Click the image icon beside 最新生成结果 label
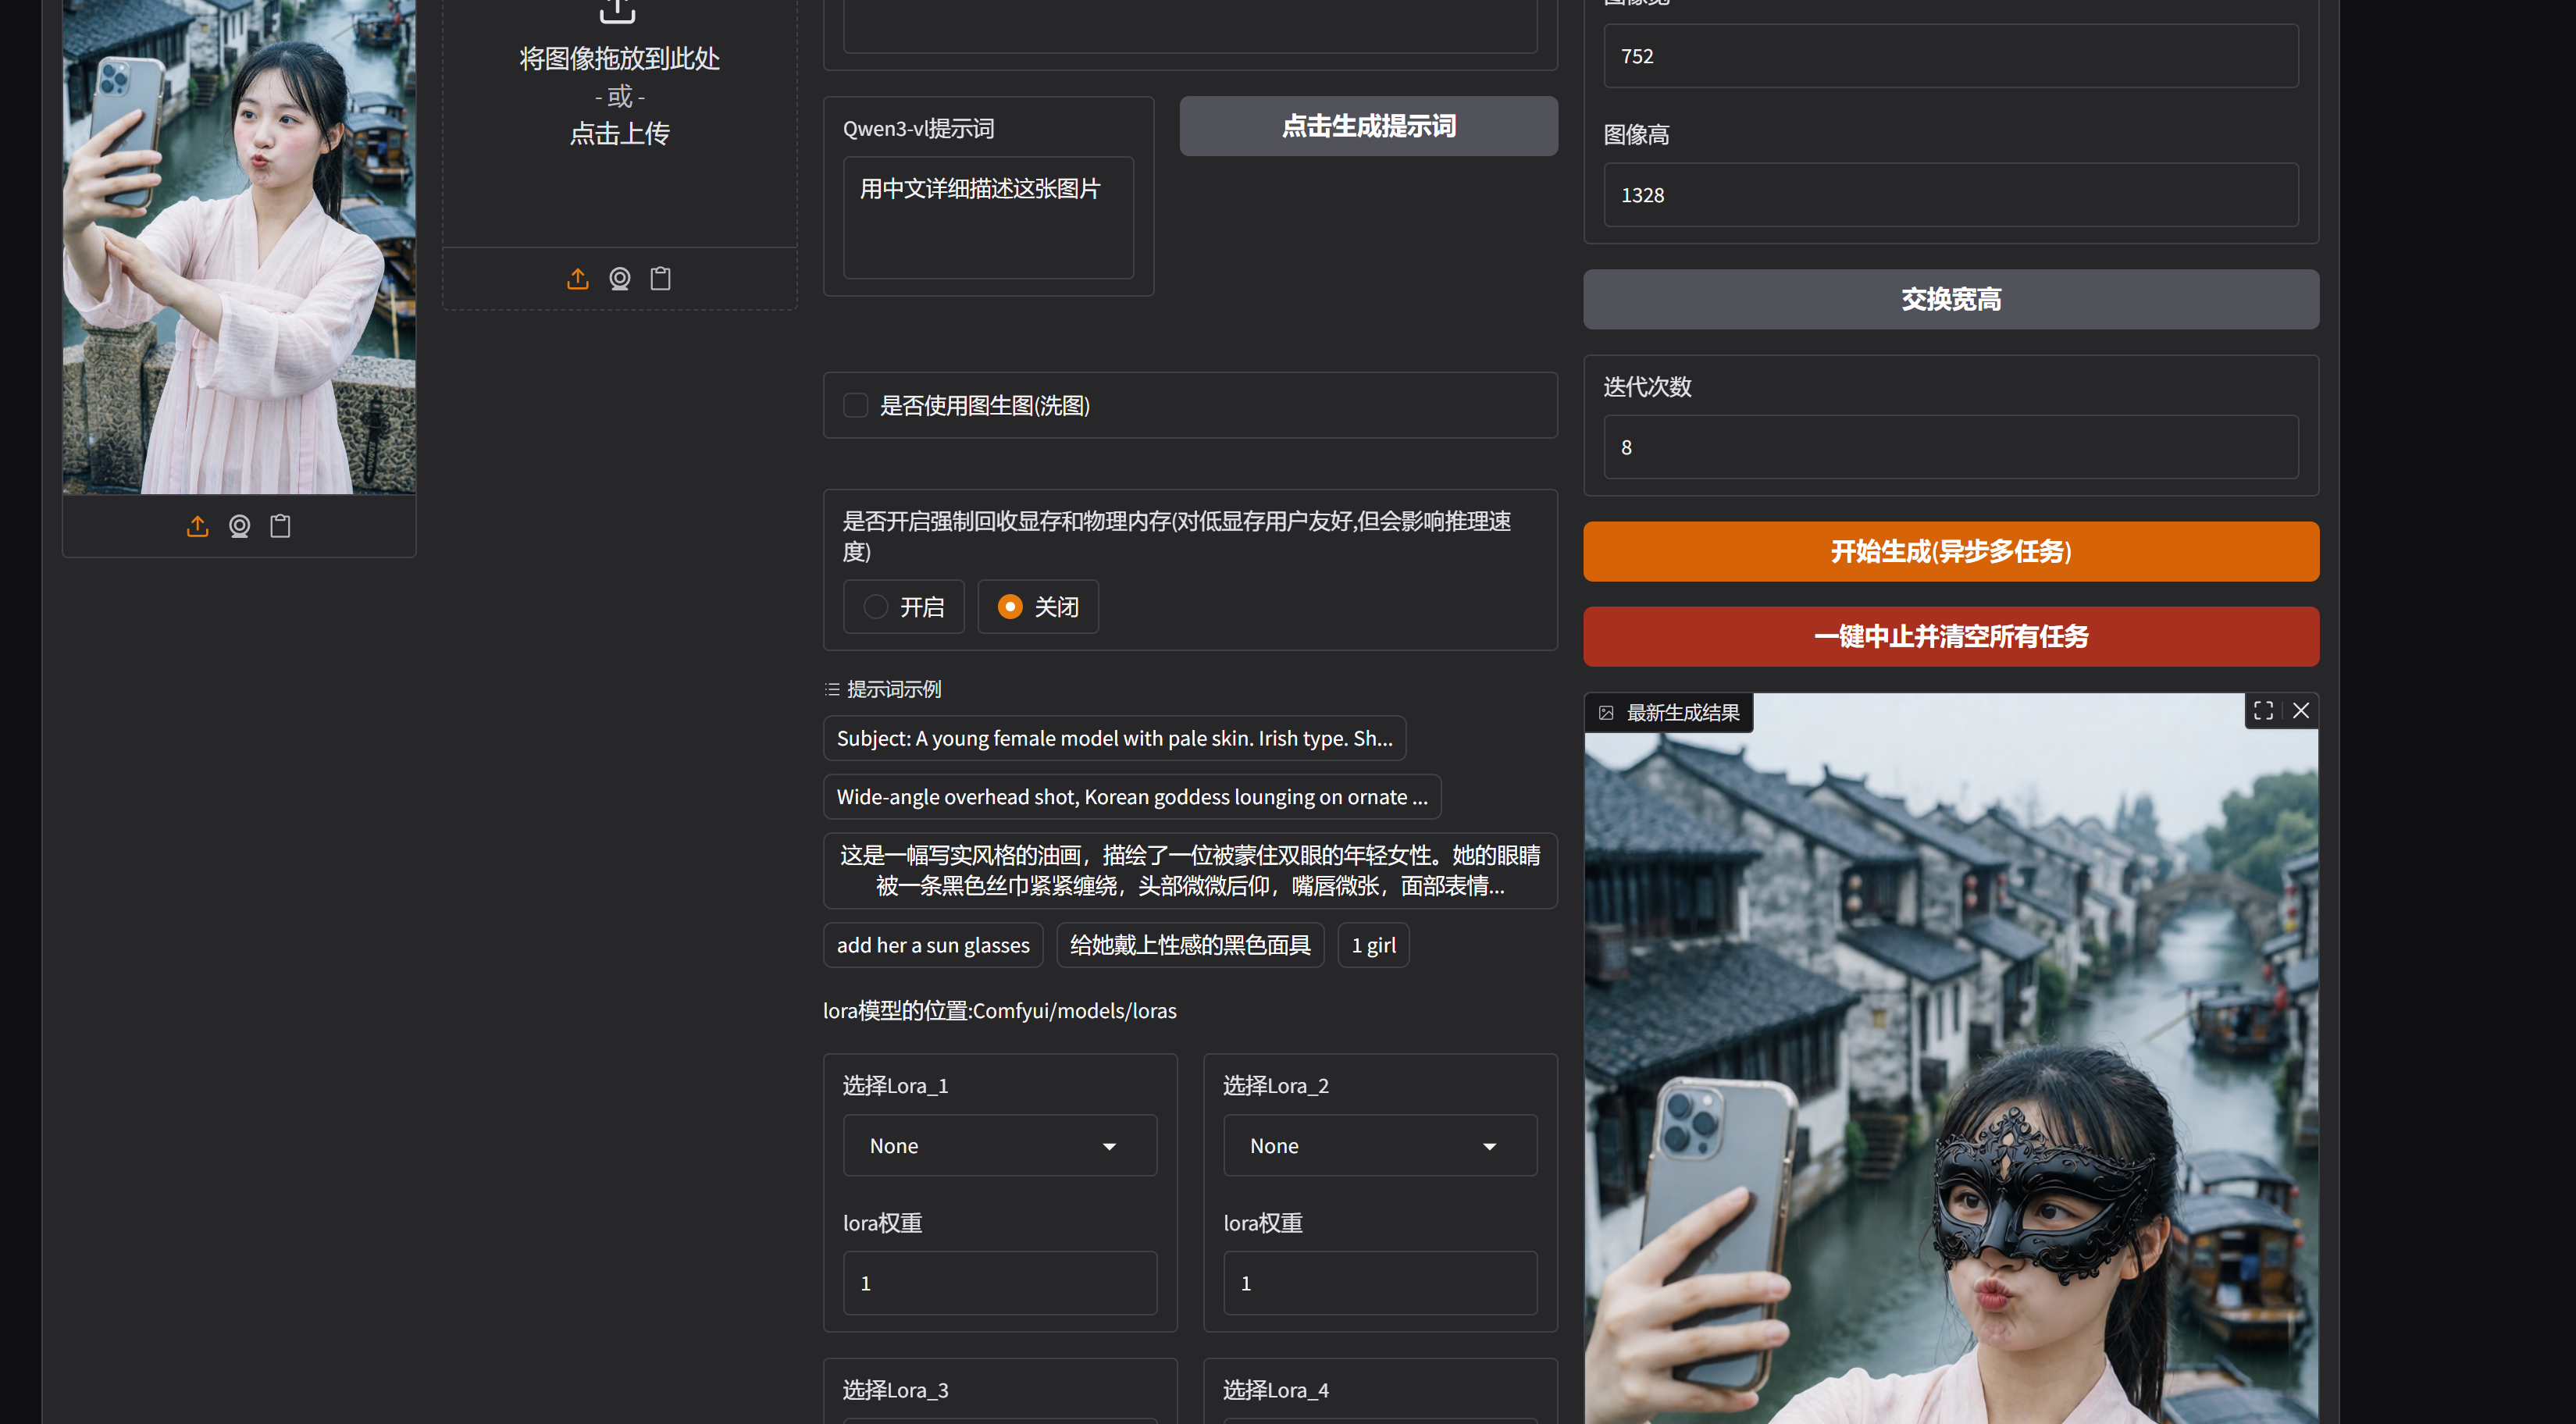 click(1606, 713)
